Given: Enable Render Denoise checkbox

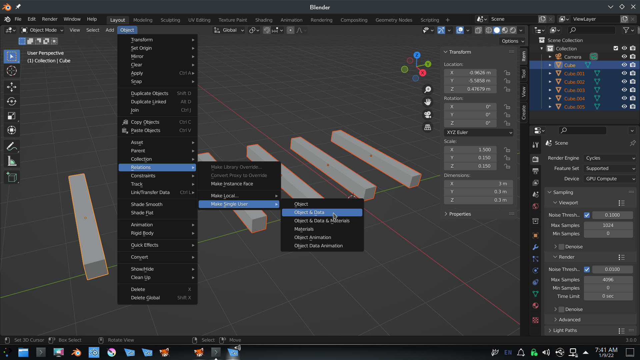Looking at the screenshot, I should pyautogui.click(x=562, y=309).
